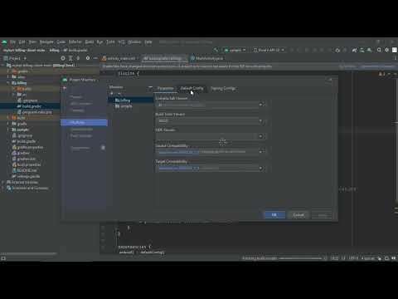Select proguard-rules.pro in project tree
This screenshot has width=398, height=299.
pyautogui.click(x=34, y=112)
